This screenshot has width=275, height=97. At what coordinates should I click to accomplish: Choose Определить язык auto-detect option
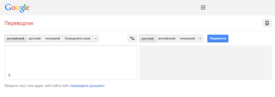[77, 39]
